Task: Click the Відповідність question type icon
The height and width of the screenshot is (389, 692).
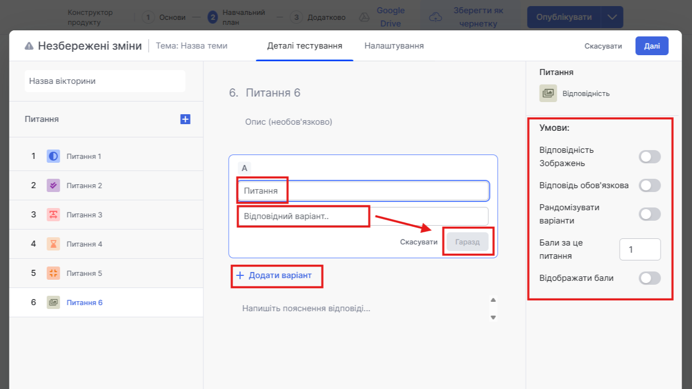Action: point(548,93)
